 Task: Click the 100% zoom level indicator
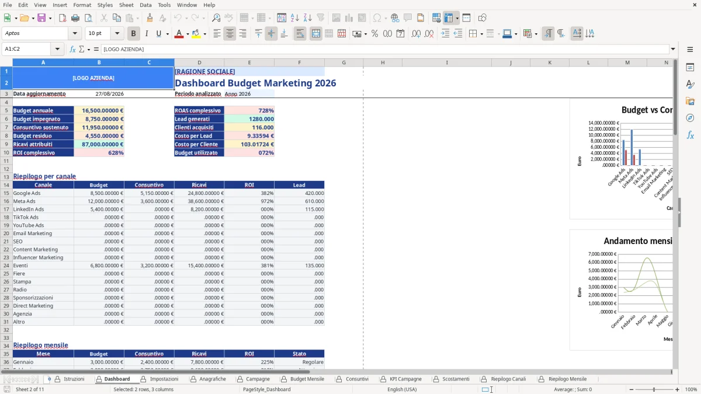tap(691, 389)
